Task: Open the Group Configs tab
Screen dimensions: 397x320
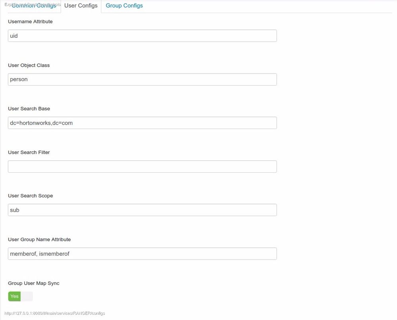Action: coord(124,6)
